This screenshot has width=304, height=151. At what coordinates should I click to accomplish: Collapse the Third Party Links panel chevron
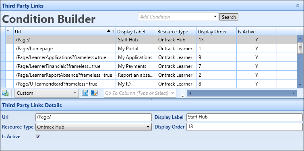click(298, 6)
